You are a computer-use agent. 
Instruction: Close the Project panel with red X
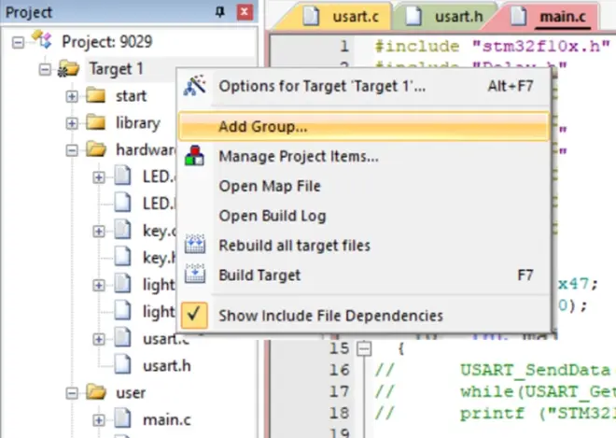(x=244, y=12)
